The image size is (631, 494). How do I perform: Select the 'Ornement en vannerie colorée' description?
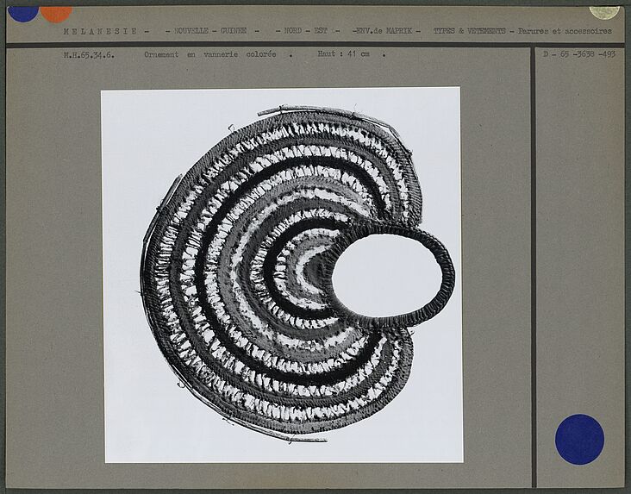210,54
